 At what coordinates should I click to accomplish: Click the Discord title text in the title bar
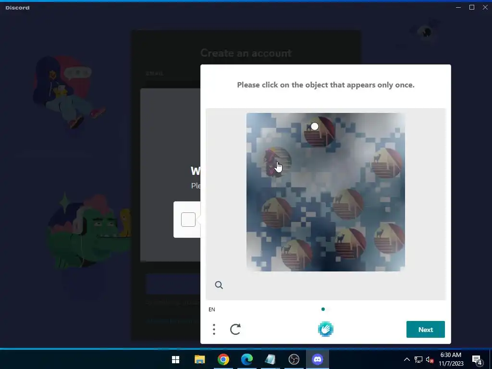[x=18, y=8]
